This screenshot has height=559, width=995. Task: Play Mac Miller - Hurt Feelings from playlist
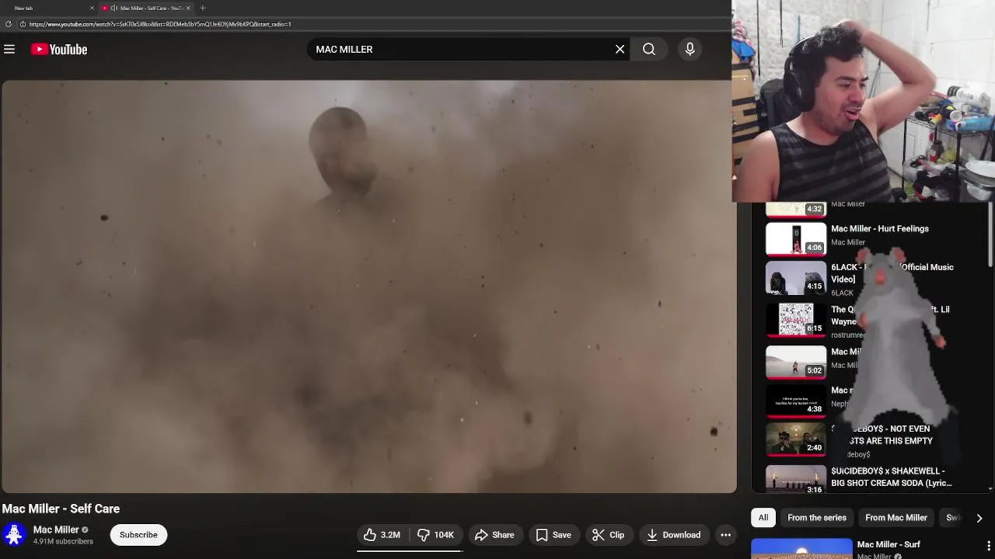click(880, 229)
